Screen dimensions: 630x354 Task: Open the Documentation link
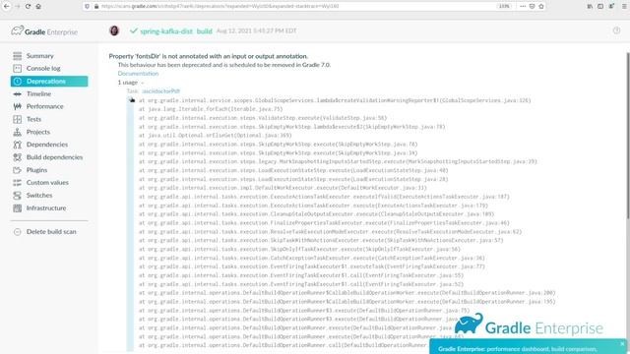(138, 74)
